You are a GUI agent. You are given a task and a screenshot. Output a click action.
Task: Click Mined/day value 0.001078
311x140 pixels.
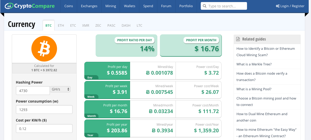coord(159,73)
